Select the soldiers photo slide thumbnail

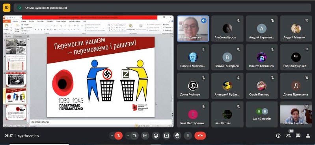[16, 79]
